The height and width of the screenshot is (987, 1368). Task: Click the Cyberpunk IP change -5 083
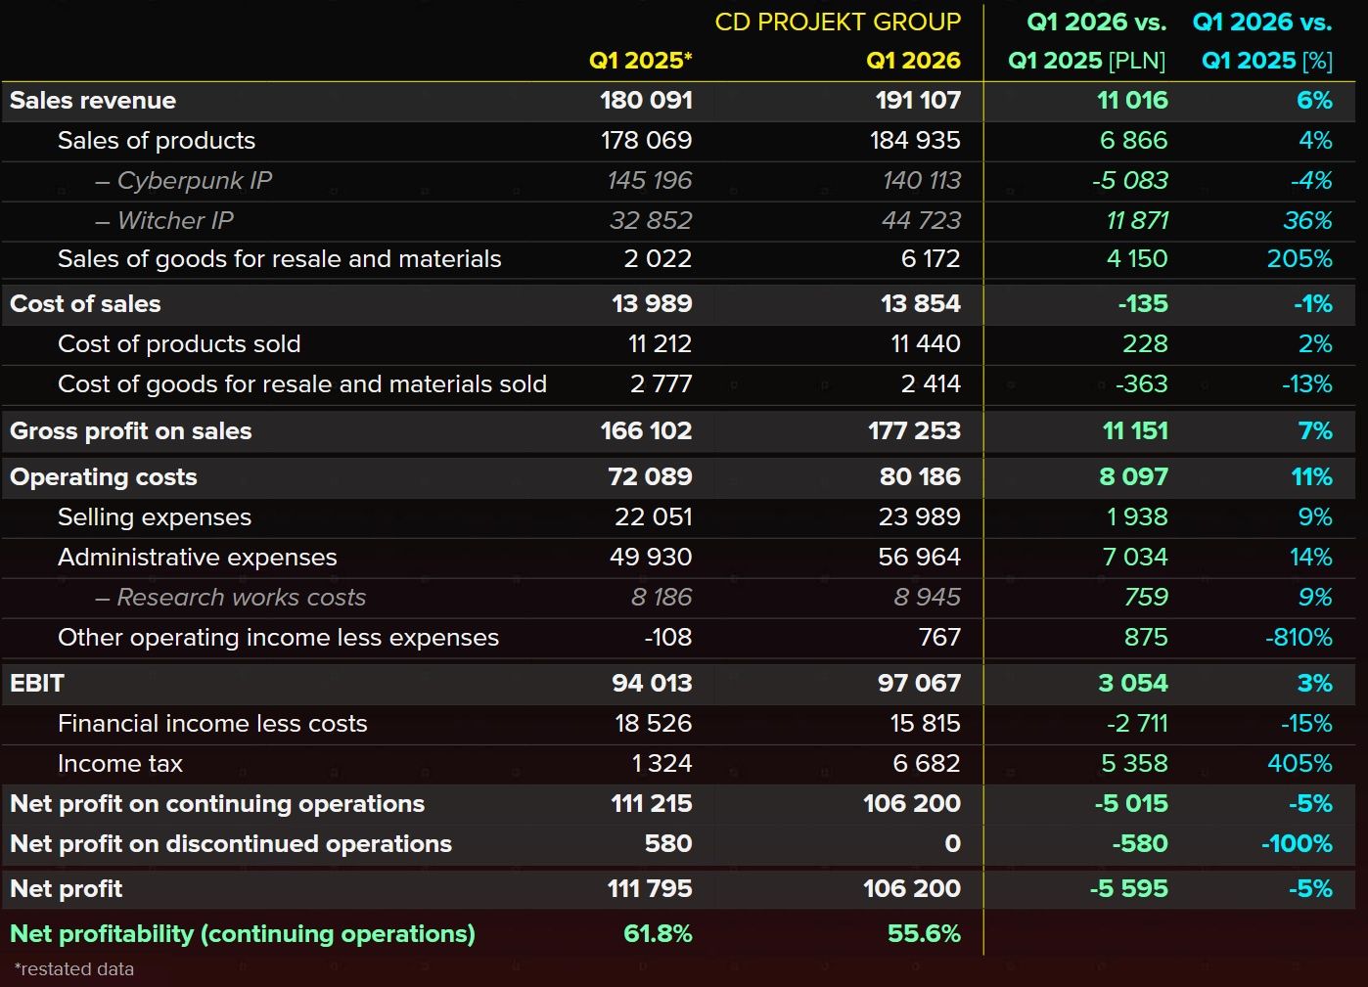1129,181
